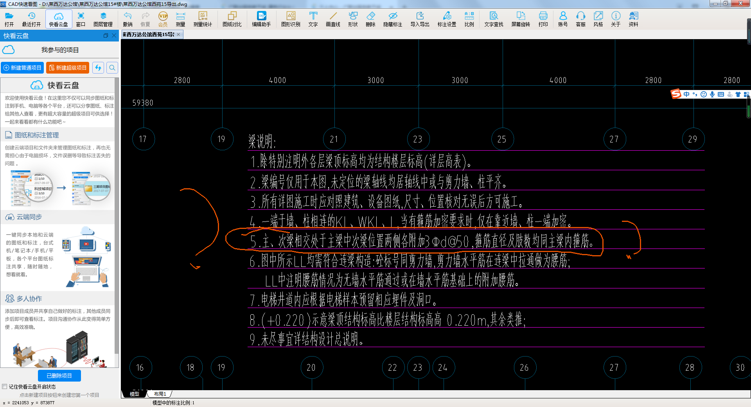The image size is (751, 407).
Task: Open 风格 style settings
Action: [598, 19]
